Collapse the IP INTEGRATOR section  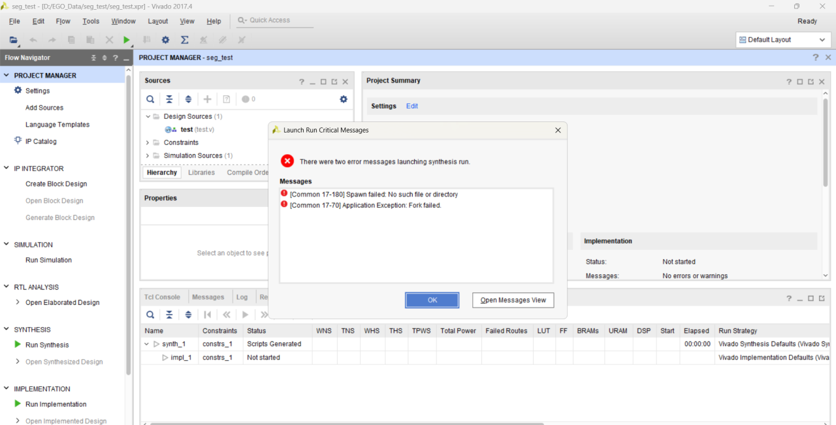tap(7, 168)
